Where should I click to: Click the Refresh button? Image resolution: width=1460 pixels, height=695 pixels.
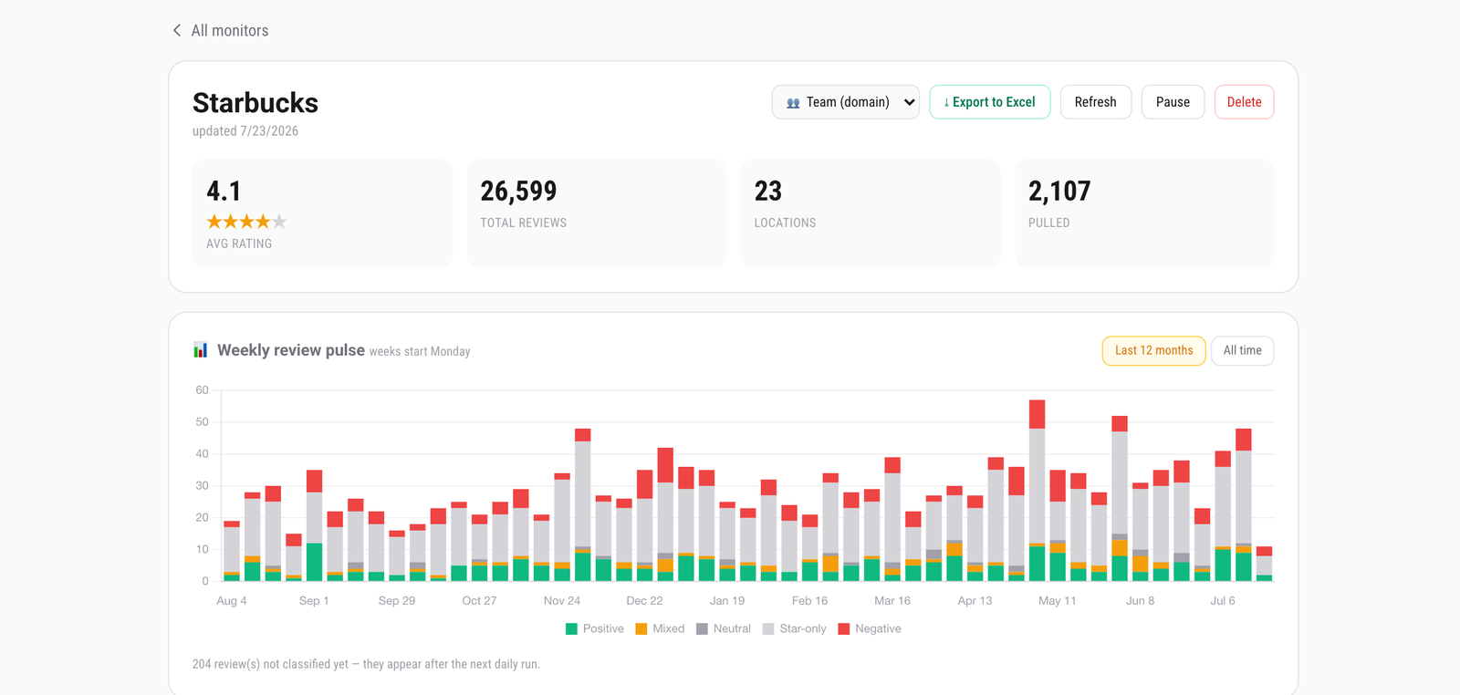pyautogui.click(x=1096, y=102)
